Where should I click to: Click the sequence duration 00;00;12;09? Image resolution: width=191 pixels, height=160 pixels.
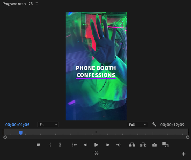click(x=172, y=125)
